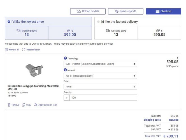Click the Reset selection arrow icon
The image size is (186, 140).
pyautogui.click(x=24, y=50)
